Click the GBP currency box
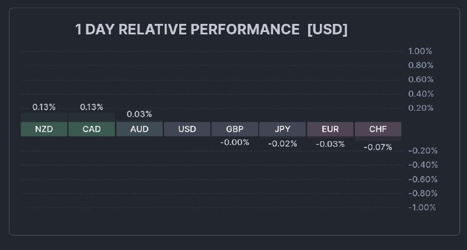467x250 pixels. (x=235, y=129)
